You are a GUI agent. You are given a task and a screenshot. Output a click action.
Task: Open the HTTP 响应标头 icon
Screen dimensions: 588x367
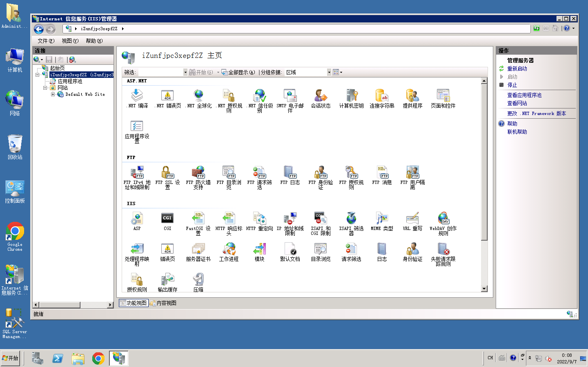[229, 223]
